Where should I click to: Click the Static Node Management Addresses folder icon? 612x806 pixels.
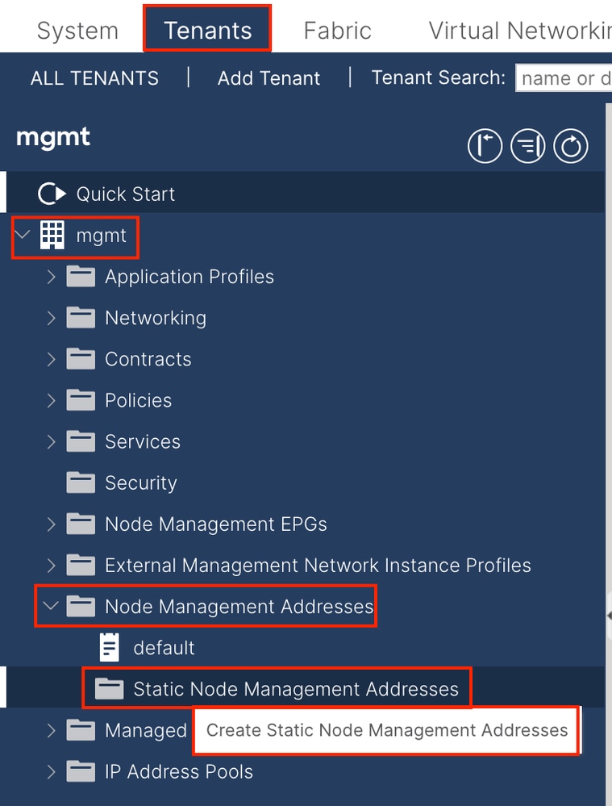tap(109, 689)
